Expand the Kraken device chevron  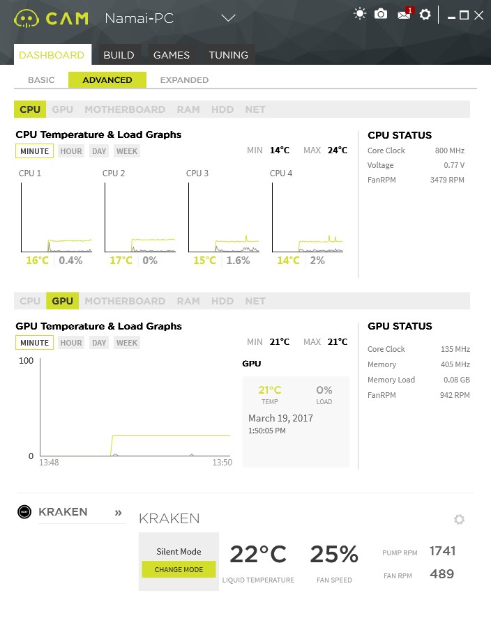119,512
